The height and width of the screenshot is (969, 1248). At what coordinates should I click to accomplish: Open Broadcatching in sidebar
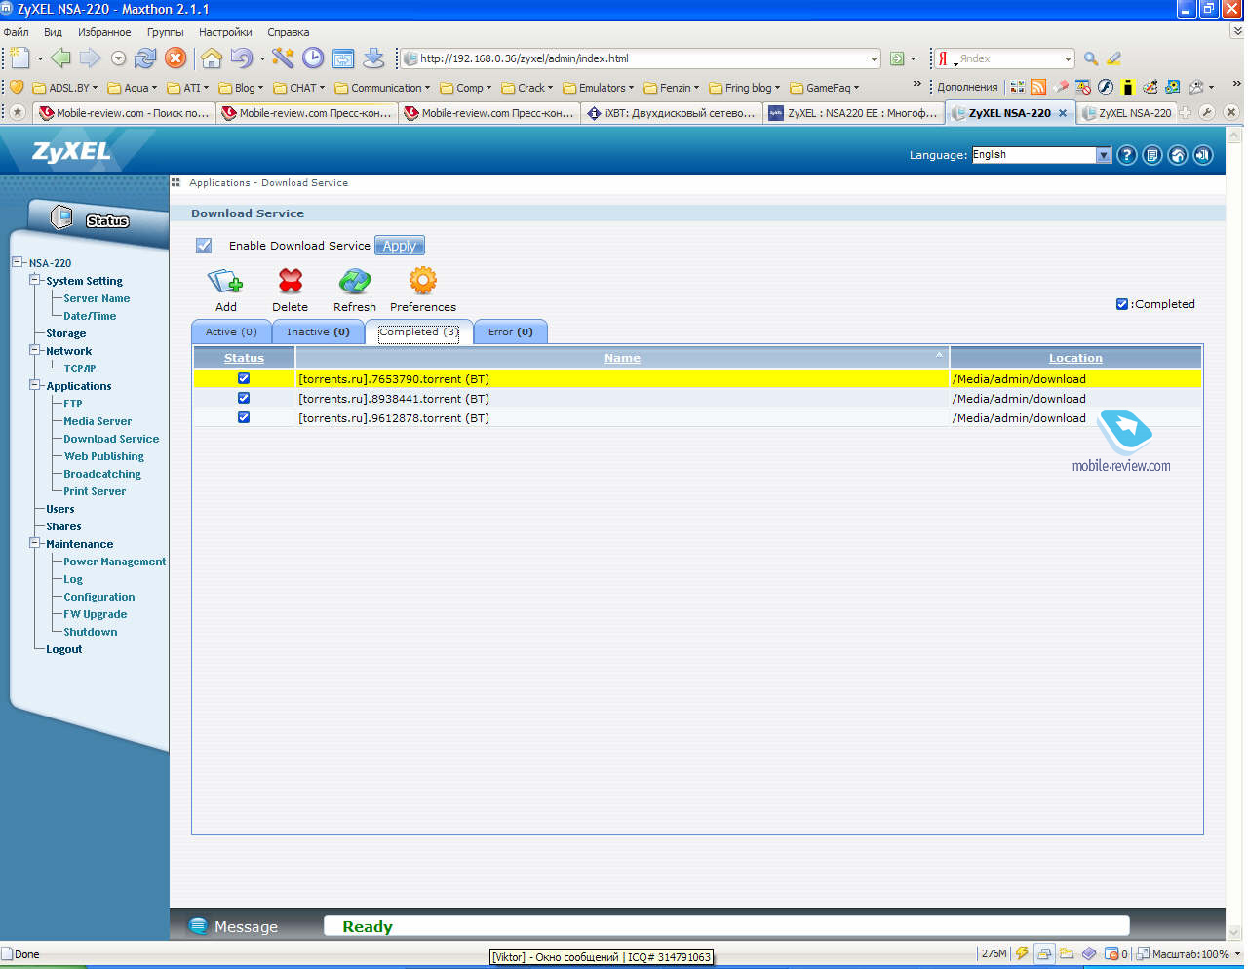coord(102,474)
